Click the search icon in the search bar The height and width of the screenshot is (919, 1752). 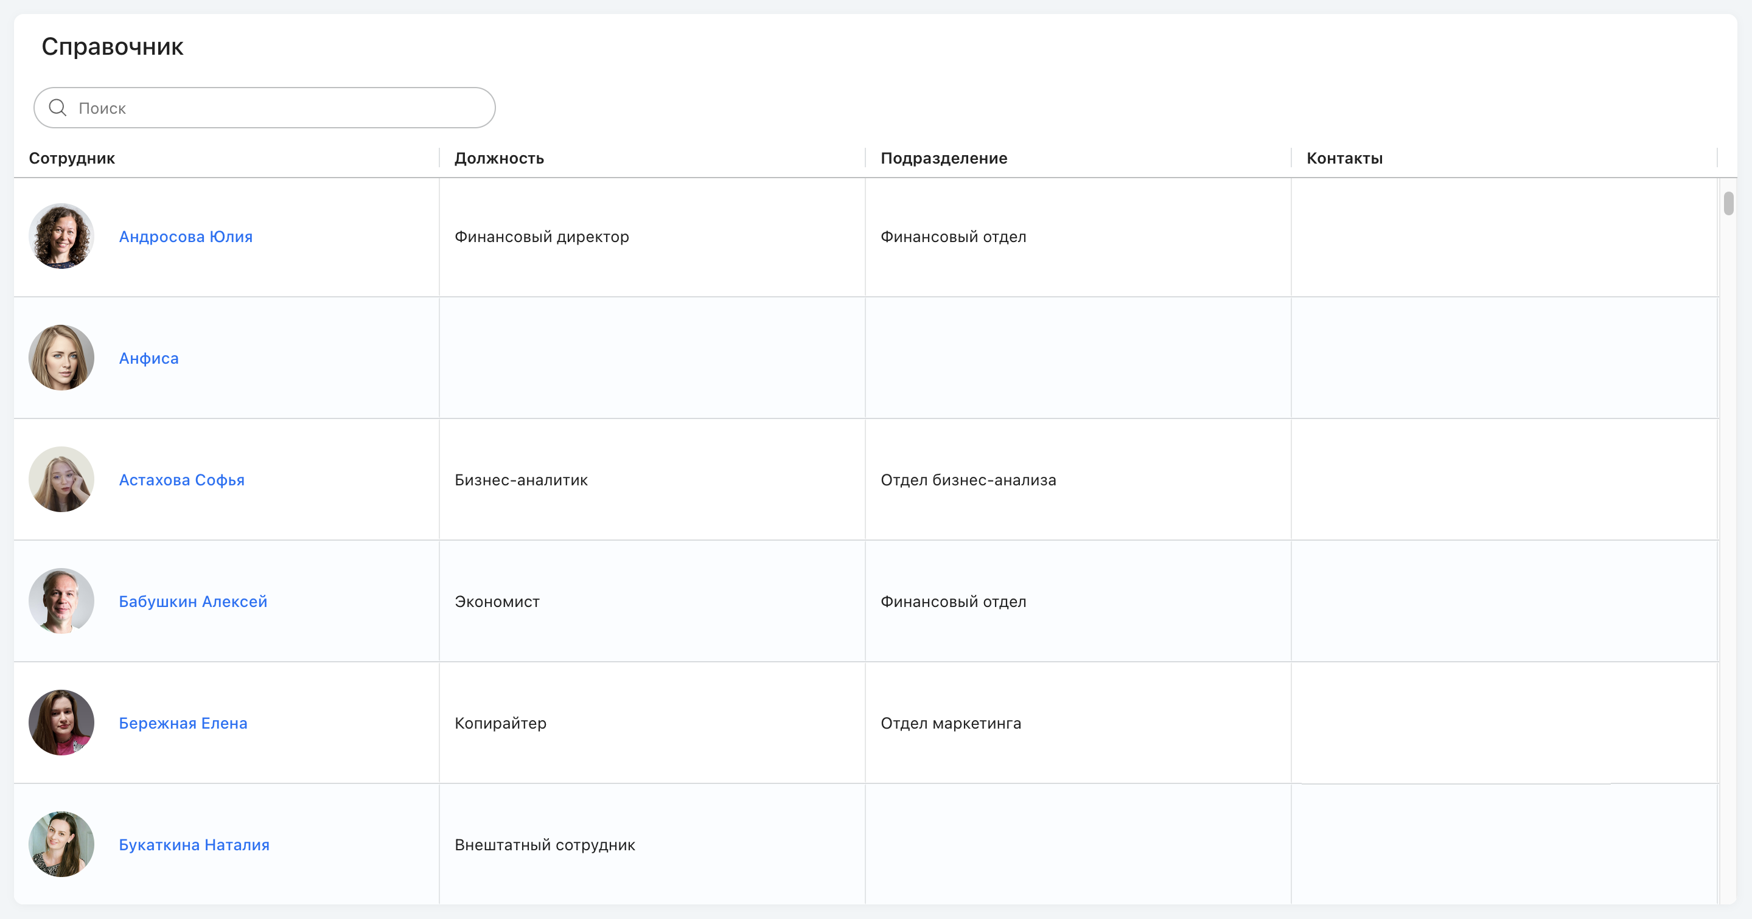[57, 106]
